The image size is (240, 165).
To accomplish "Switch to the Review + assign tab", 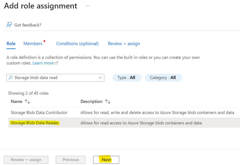I will (124, 43).
